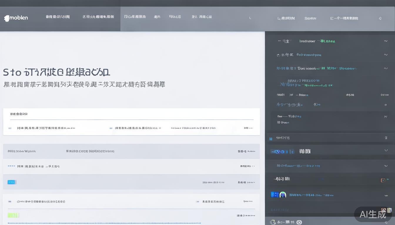Select the first menu item after the moblen logo
395x225 pixels.
pos(58,17)
